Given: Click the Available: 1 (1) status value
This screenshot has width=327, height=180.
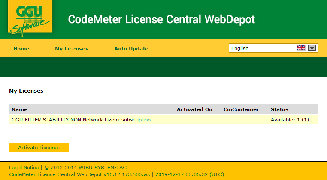Looking at the screenshot, I should (290, 120).
